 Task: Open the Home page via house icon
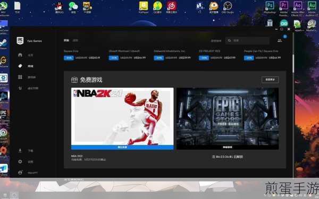[20, 55]
